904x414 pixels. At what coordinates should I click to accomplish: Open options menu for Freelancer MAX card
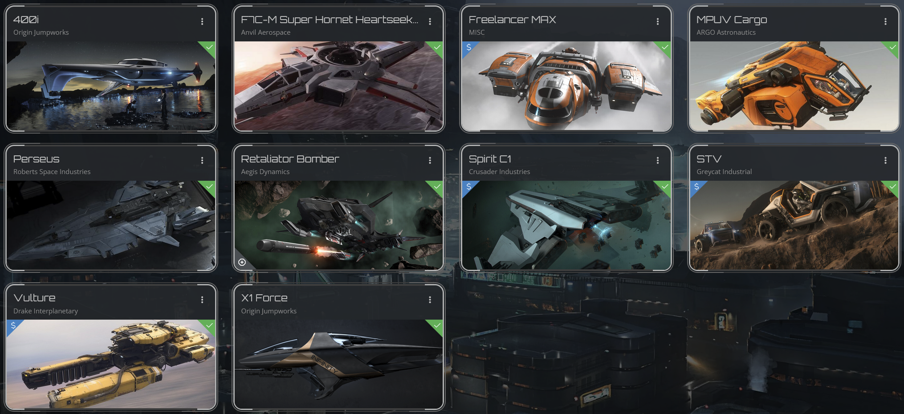pos(658,21)
